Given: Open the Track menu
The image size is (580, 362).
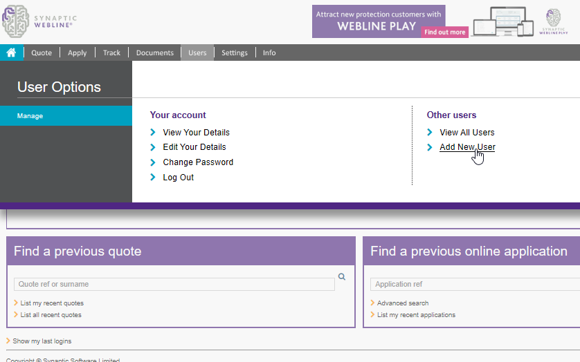Looking at the screenshot, I should (111, 53).
